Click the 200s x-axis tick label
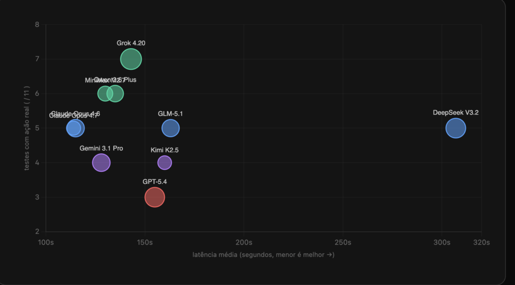This screenshot has height=285, width=515. pyautogui.click(x=244, y=242)
